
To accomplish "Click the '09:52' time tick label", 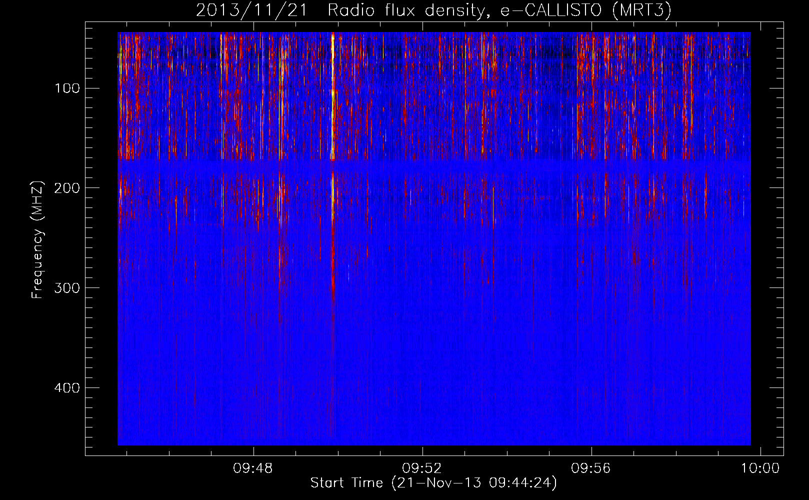I will 422,468.
